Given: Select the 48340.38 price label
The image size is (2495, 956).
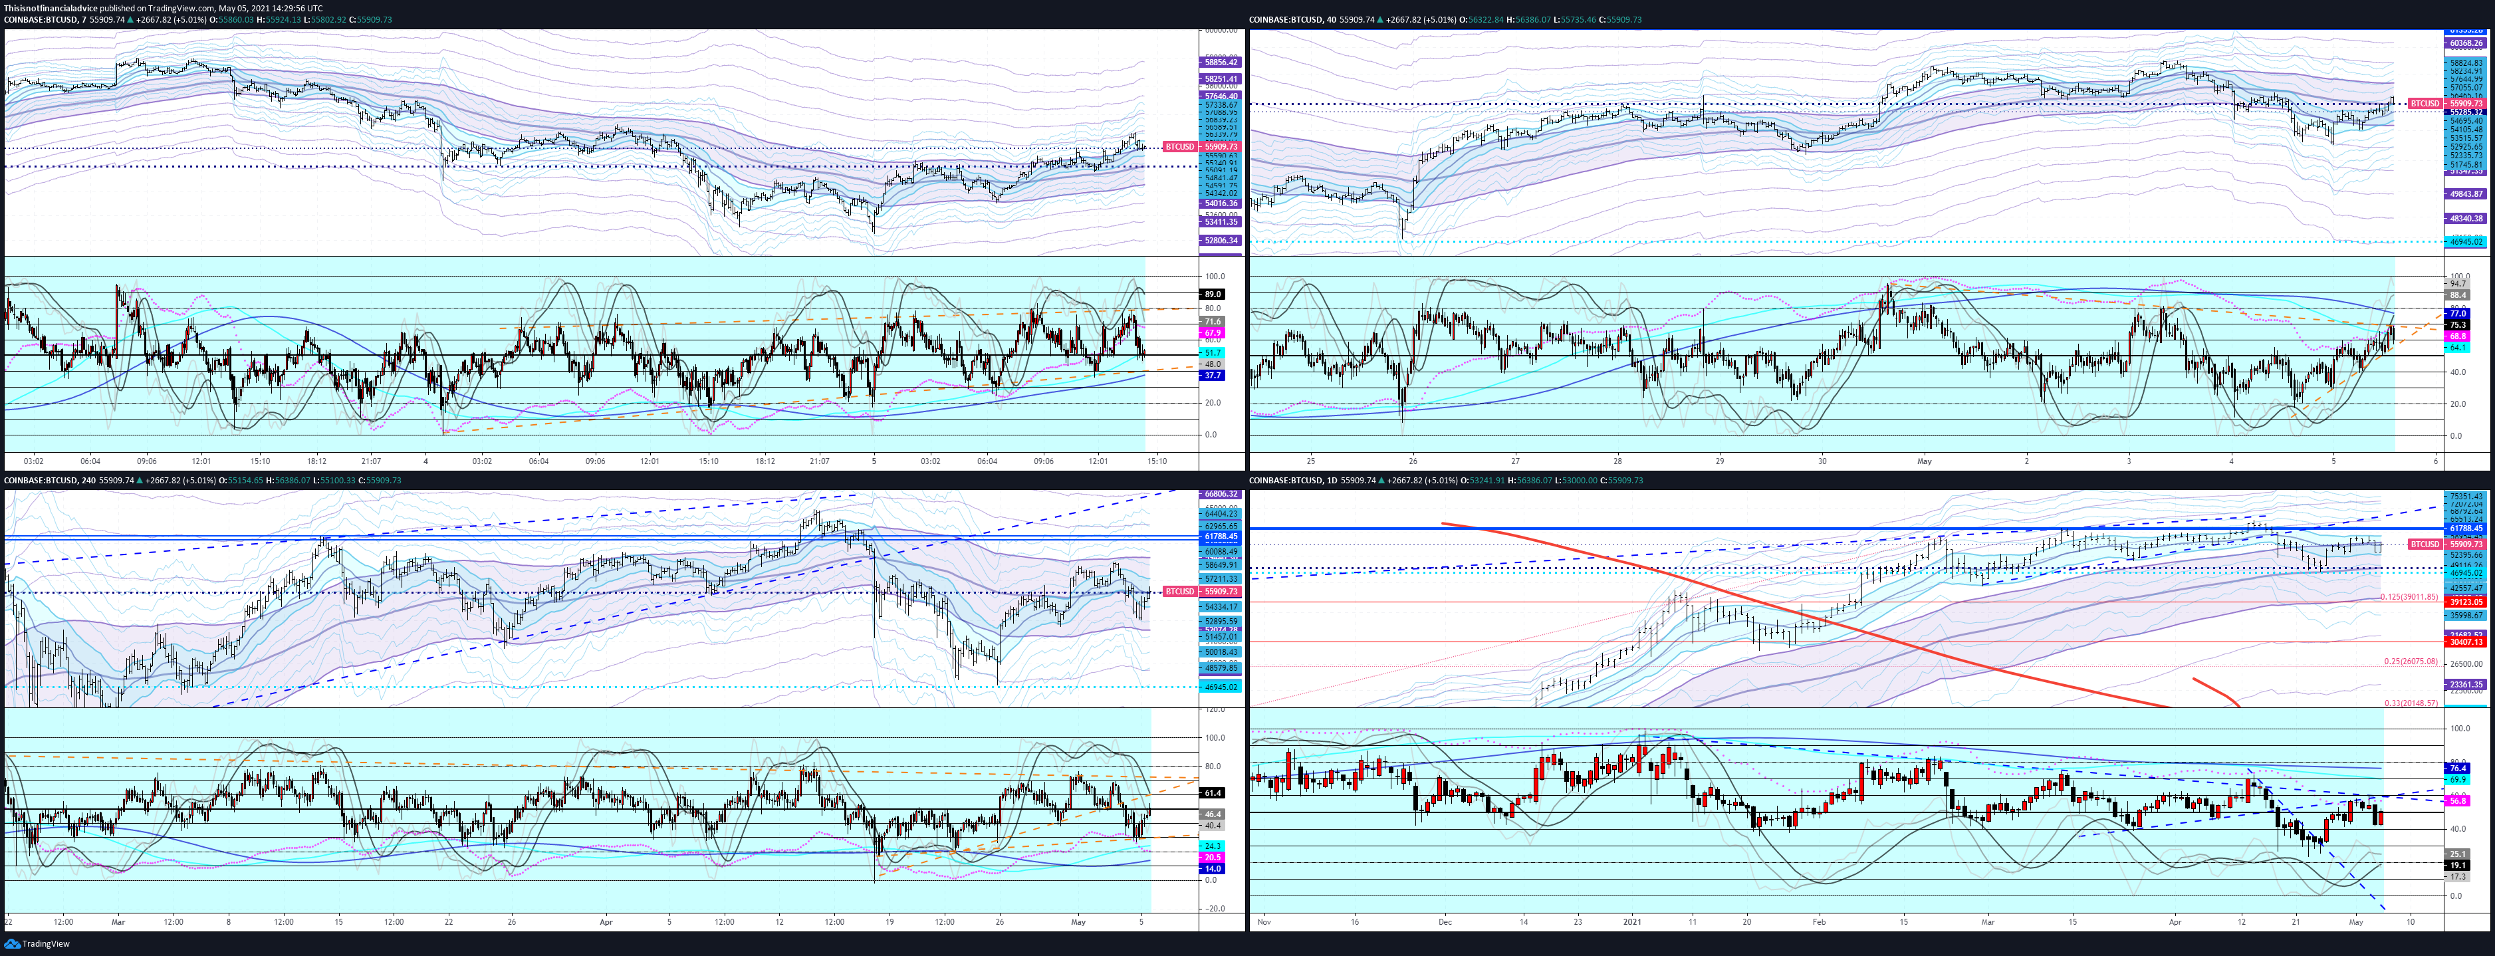Looking at the screenshot, I should (2467, 219).
